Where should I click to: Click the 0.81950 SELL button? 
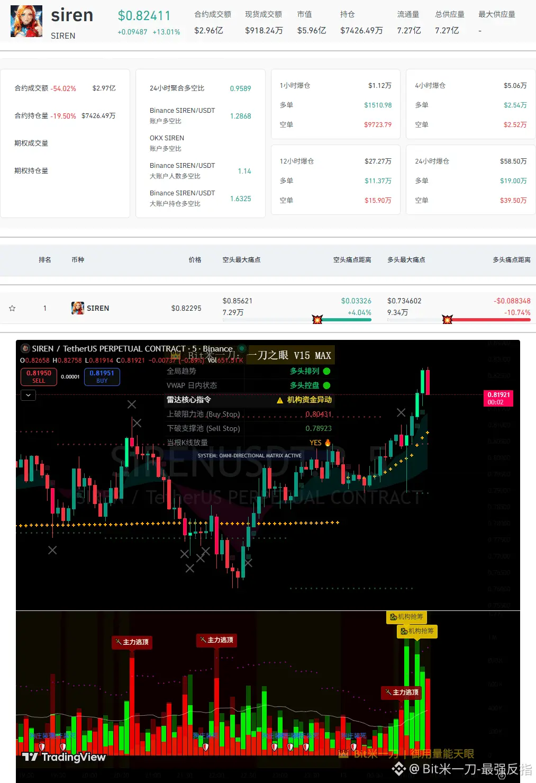tap(39, 376)
